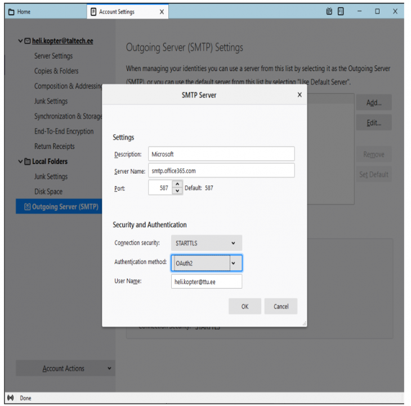Image resolution: width=411 pixels, height=406 pixels.
Task: Click the online status icon in status bar
Action: click(x=11, y=398)
